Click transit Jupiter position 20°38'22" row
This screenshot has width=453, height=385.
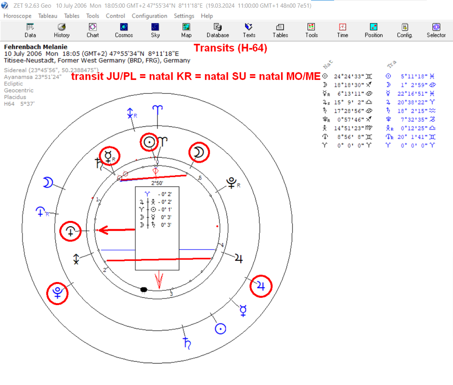point(411,102)
